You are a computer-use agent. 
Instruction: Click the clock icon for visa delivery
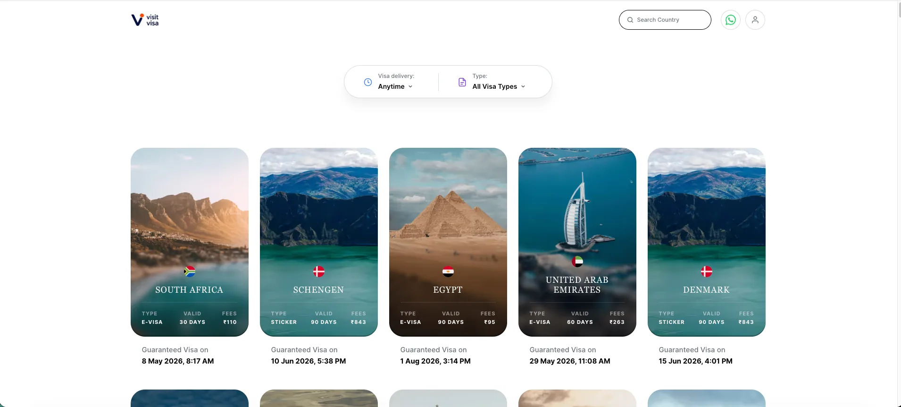(x=368, y=82)
